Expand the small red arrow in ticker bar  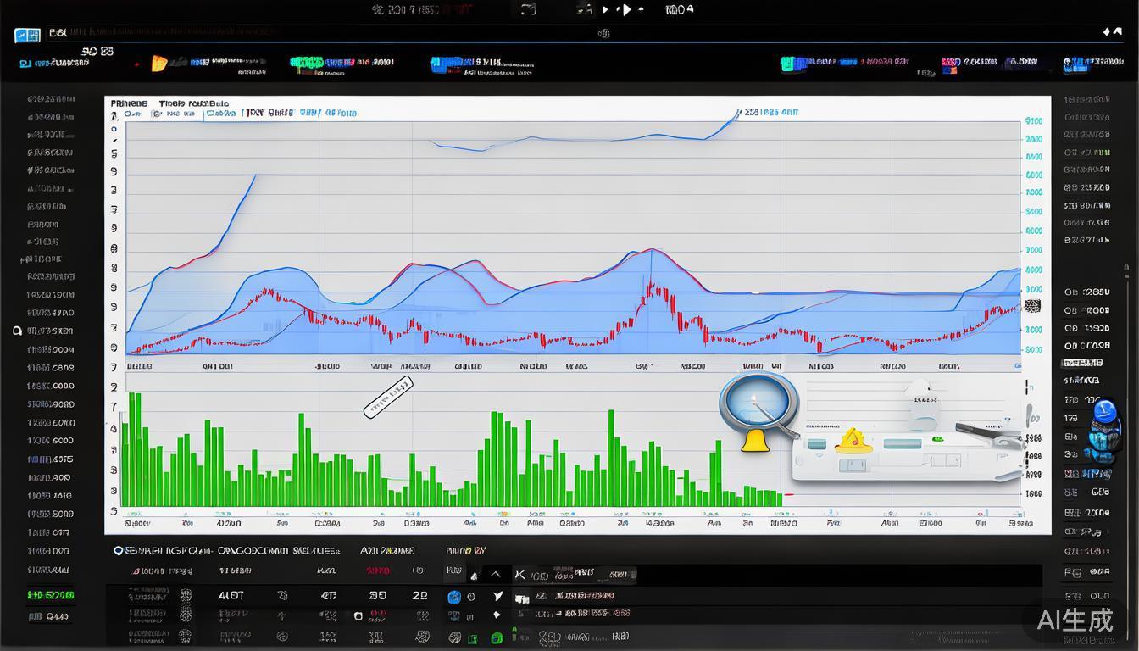pos(138,64)
